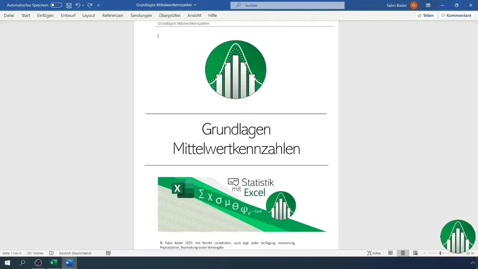Switch to the Einfügen tab

45,15
